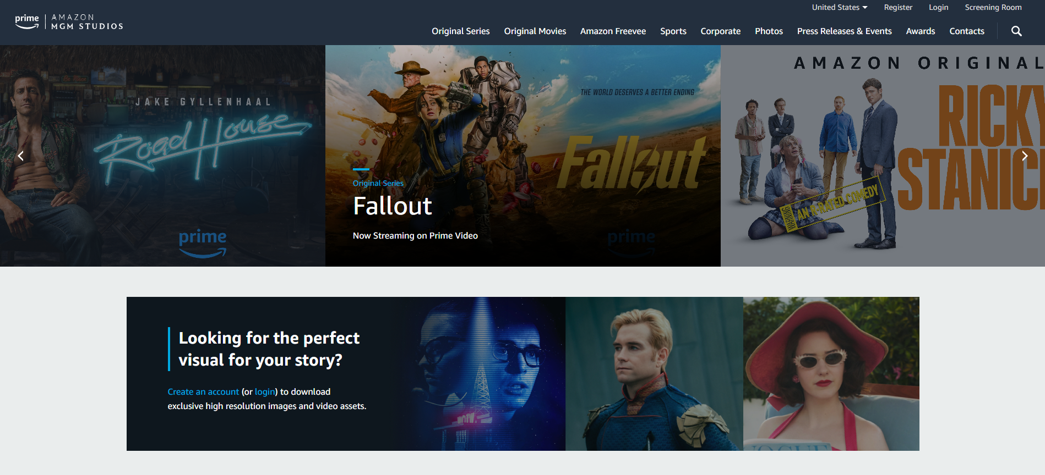Click the Register link
The width and height of the screenshot is (1045, 475).
coord(898,7)
